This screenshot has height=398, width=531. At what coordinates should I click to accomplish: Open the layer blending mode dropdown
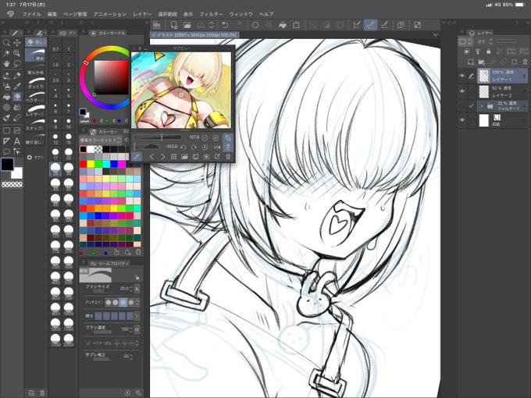pyautogui.click(x=484, y=41)
